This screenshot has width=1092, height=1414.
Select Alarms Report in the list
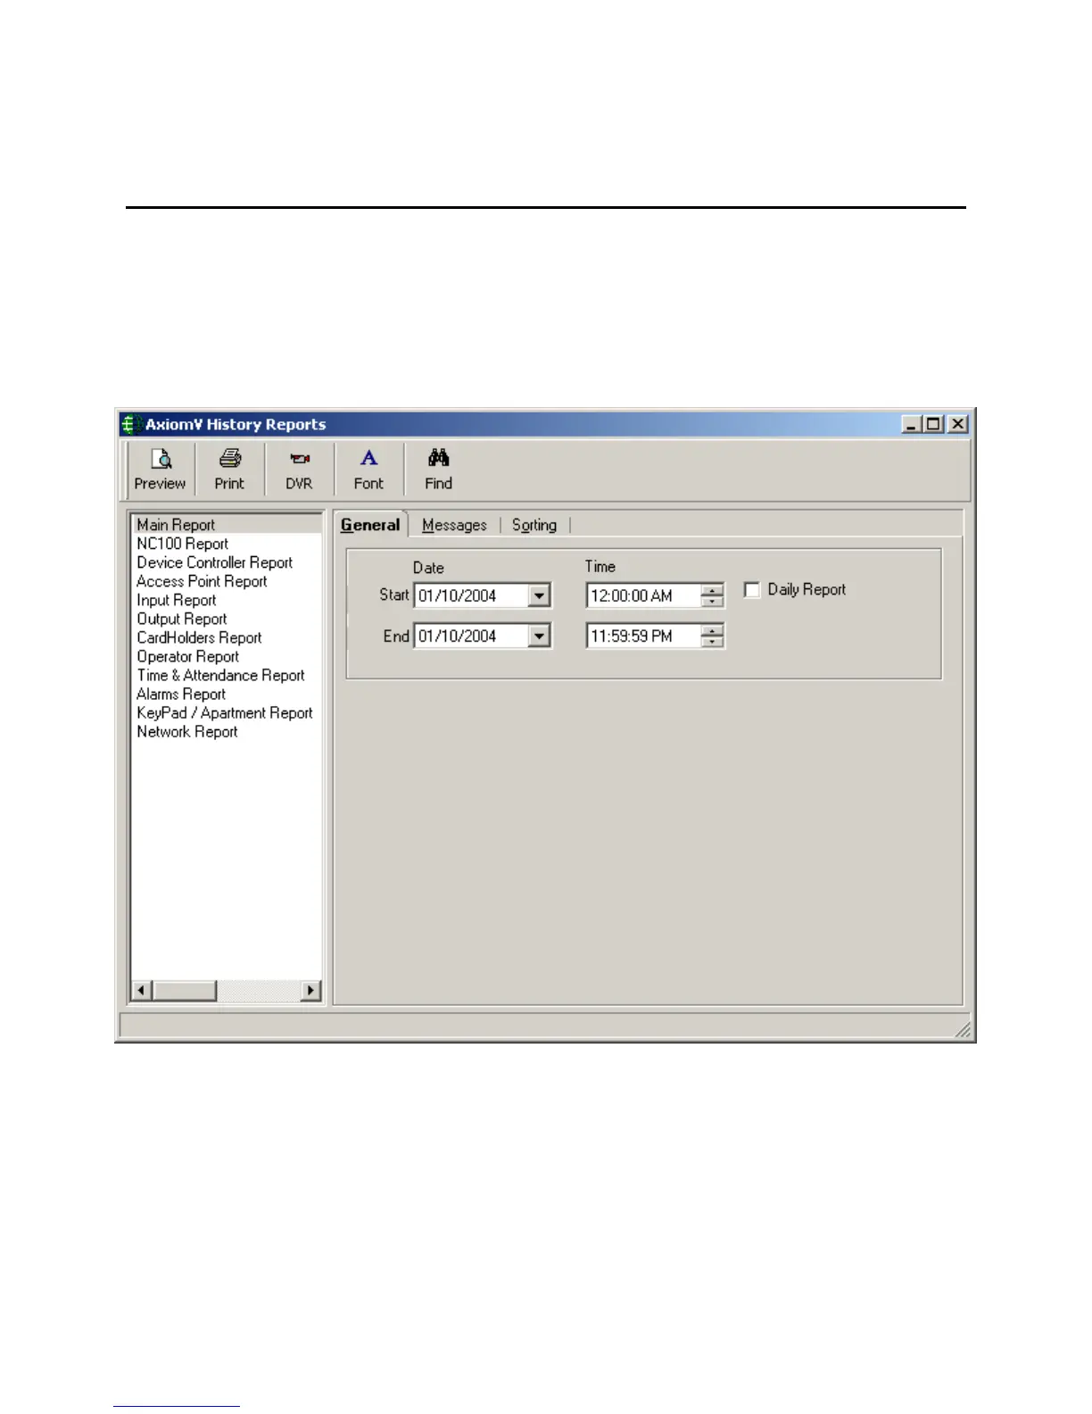point(181,694)
